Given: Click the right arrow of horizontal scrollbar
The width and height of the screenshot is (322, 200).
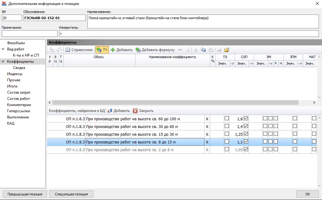Looking at the screenshot, I should (x=314, y=102).
